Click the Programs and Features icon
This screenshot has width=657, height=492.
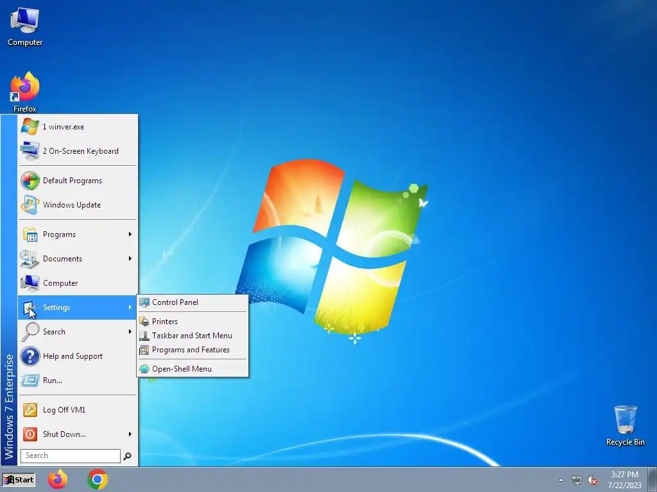(144, 350)
